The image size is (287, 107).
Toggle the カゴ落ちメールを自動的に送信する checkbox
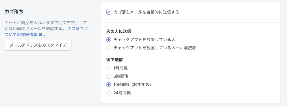(109, 12)
